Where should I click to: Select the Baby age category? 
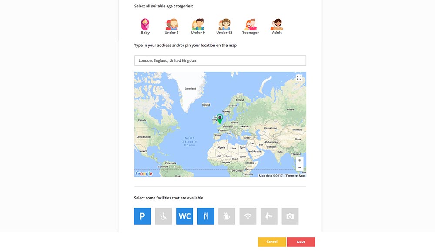(145, 27)
